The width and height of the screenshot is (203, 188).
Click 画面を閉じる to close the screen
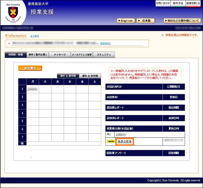[193, 3]
